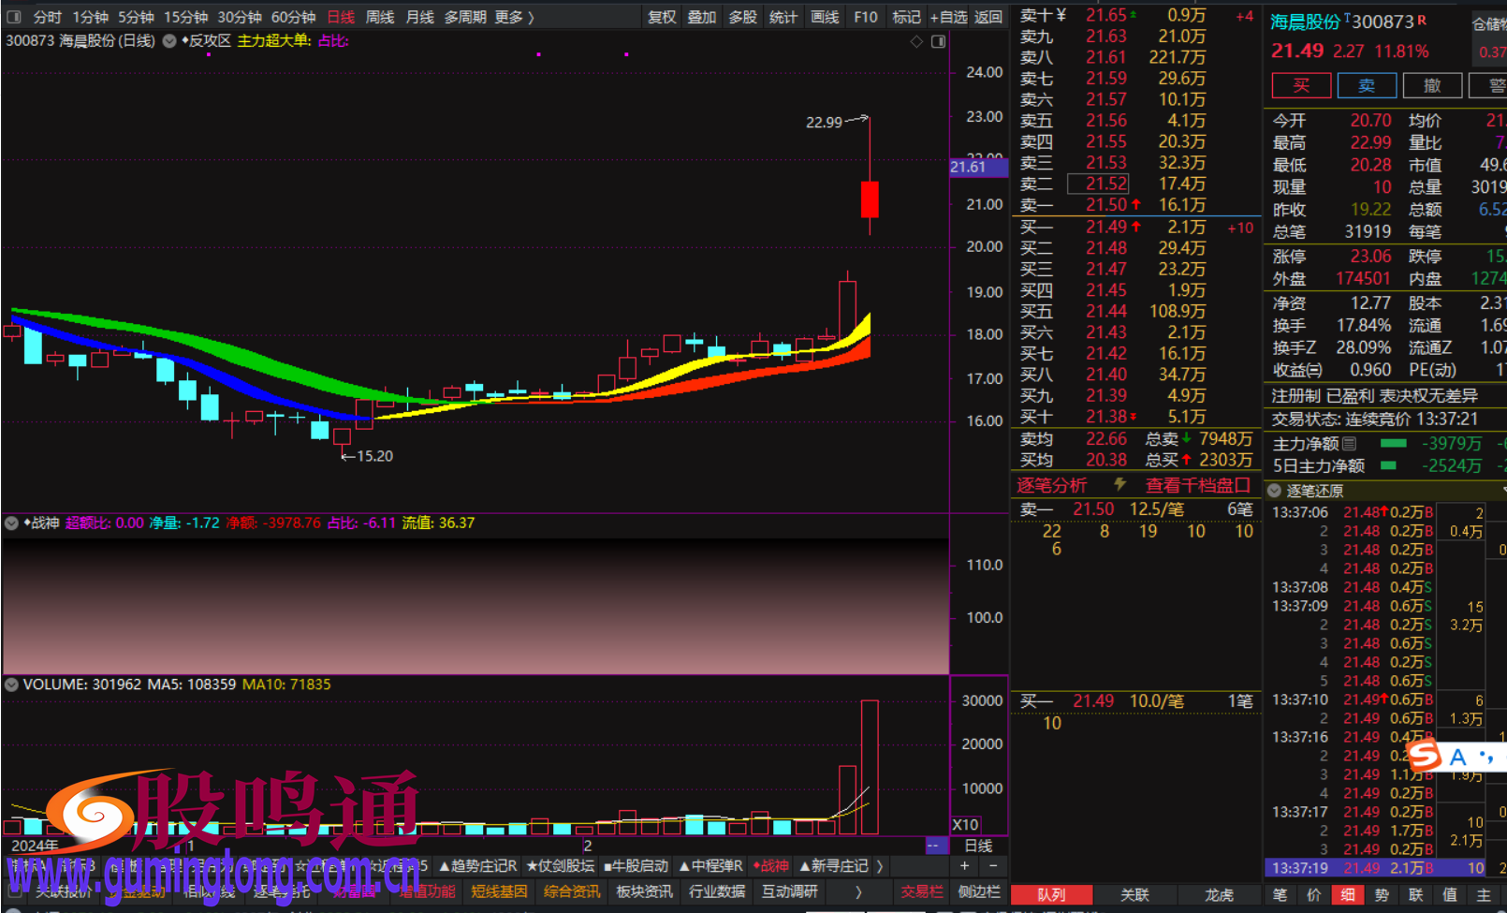The width and height of the screenshot is (1507, 913).
Task: Click the layout panel icon before 分时
Action: [14, 17]
